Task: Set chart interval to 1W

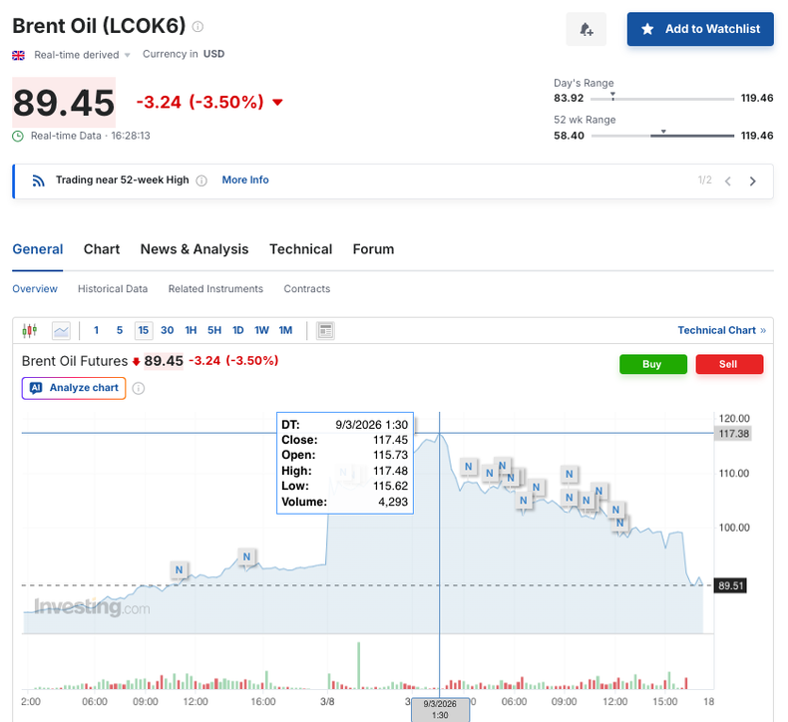Action: pyautogui.click(x=261, y=331)
